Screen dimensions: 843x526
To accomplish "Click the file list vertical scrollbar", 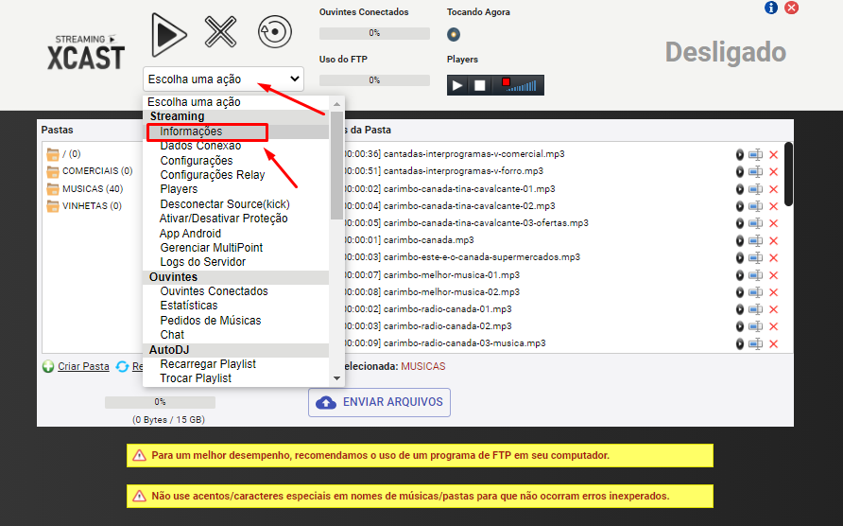I will 788,175.
